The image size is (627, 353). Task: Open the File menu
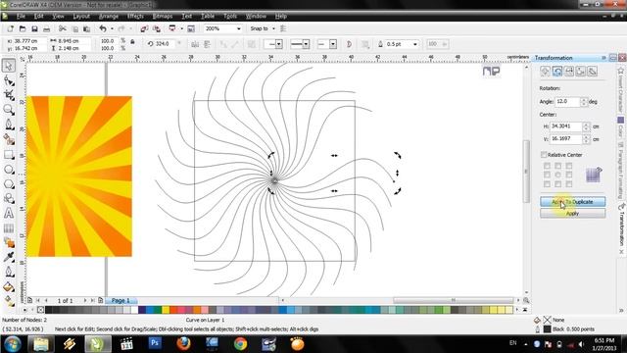(x=21, y=17)
